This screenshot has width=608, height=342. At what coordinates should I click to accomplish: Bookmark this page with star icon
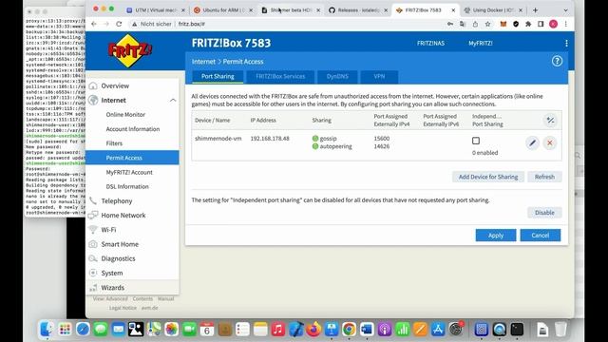tap(487, 24)
